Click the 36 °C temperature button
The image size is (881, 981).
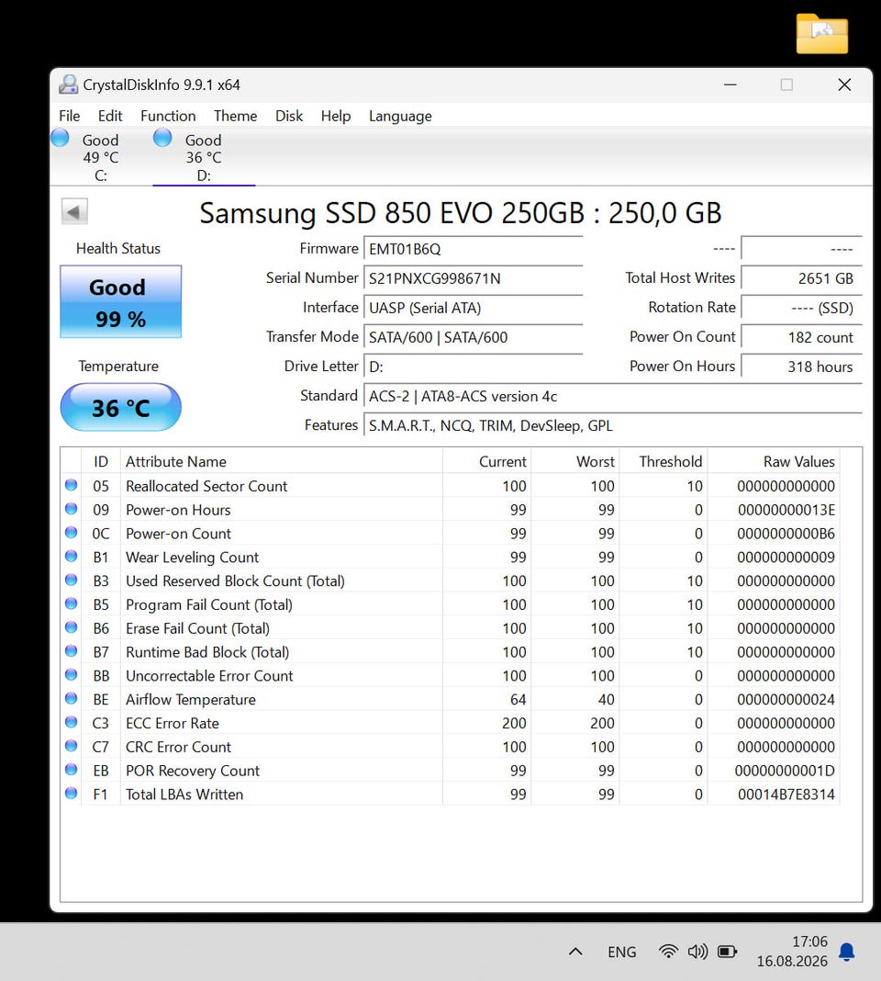point(120,408)
